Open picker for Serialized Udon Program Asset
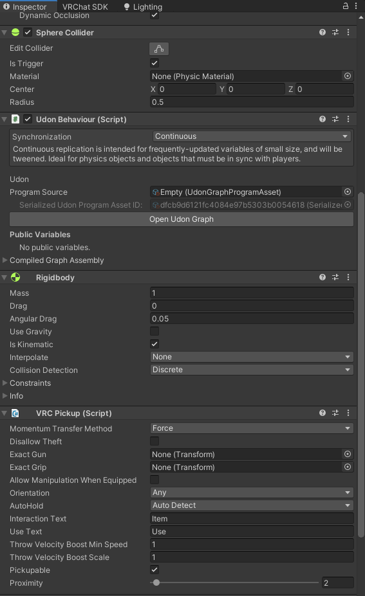The width and height of the screenshot is (365, 596). (348, 204)
